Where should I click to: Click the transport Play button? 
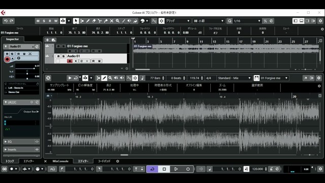pos(176,169)
